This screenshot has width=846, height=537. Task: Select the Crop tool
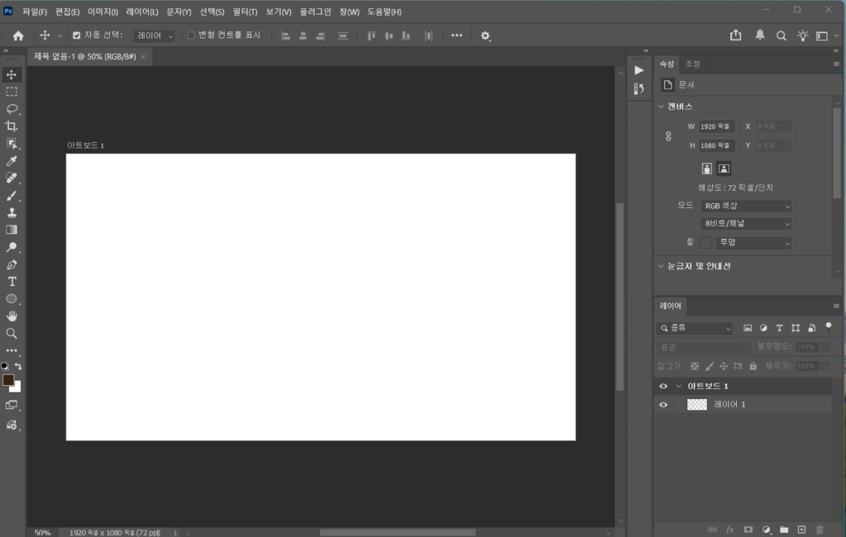[x=12, y=126]
